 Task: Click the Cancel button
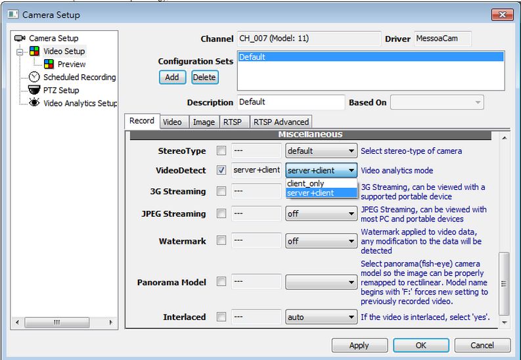point(482,346)
